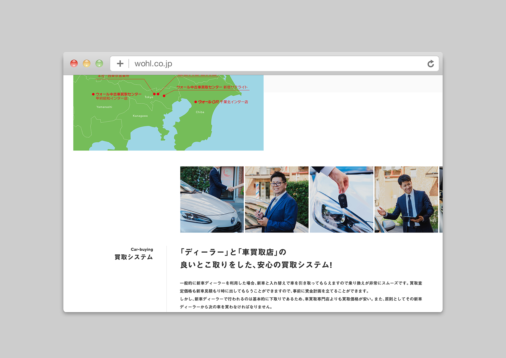Click the yellow minimize traffic light

(x=87, y=64)
